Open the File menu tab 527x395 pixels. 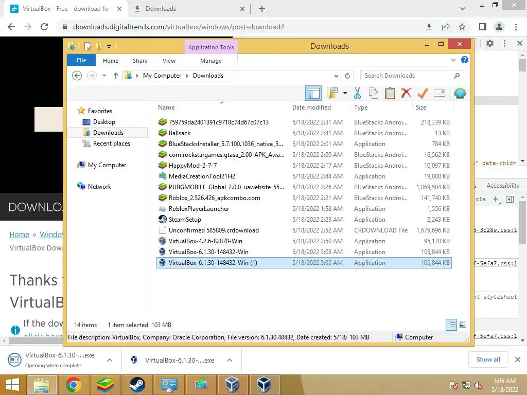81,60
